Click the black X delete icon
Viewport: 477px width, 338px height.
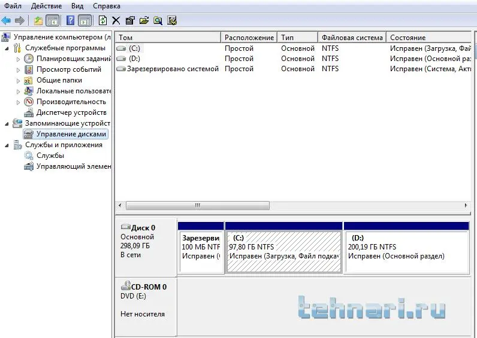tap(116, 21)
